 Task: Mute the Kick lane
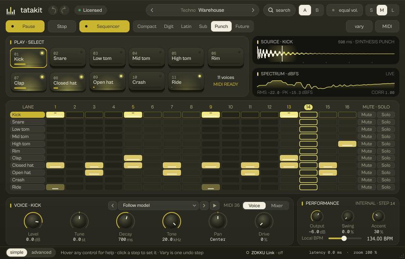367,115
